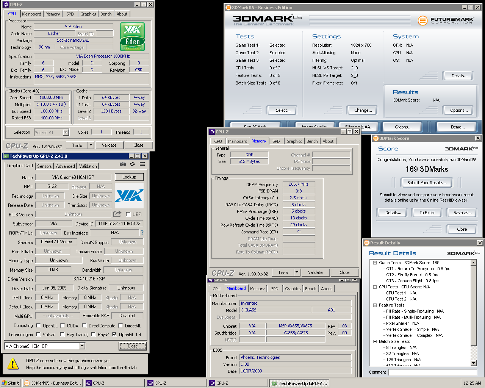Toggle the OpenCL checkbox

coord(38,325)
